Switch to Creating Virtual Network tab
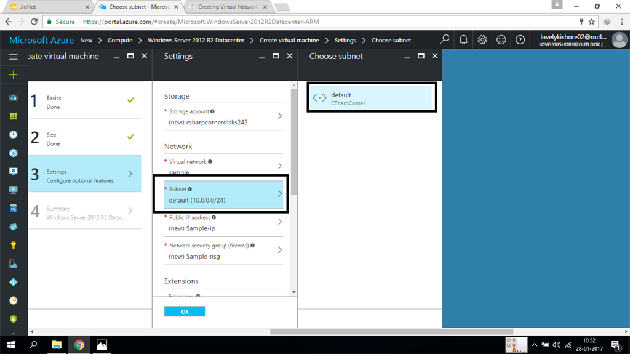Viewport: 630px width, 354px height. point(228,7)
